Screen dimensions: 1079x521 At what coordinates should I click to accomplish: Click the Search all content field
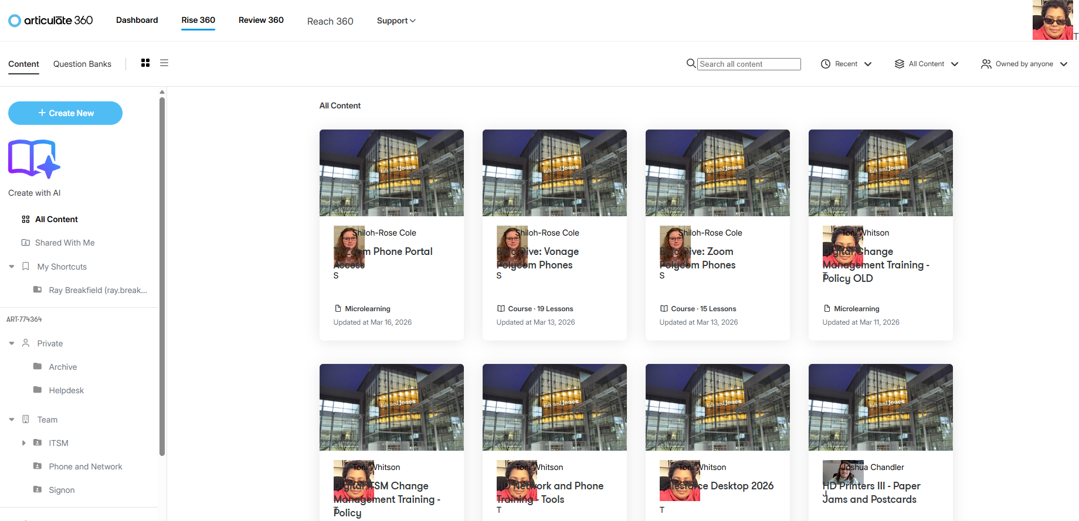tap(749, 64)
